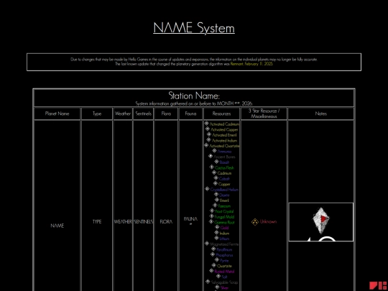Click the Activated Cadmium resource icon
Screen dimensions: 388x291
[207, 124]
